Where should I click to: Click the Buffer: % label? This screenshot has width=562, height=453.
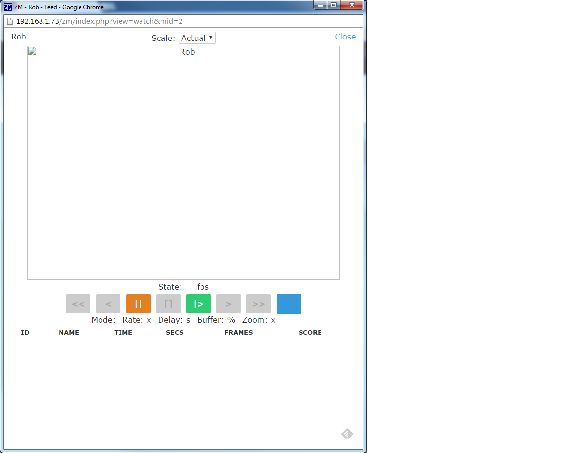[216, 320]
